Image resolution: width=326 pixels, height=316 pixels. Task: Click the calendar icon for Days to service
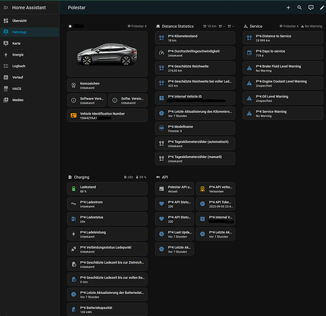tap(249, 53)
